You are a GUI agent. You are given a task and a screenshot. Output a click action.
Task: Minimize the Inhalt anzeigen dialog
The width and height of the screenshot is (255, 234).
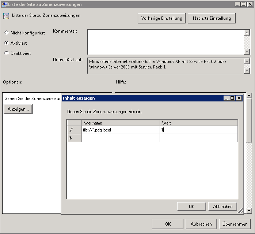click(x=227, y=98)
